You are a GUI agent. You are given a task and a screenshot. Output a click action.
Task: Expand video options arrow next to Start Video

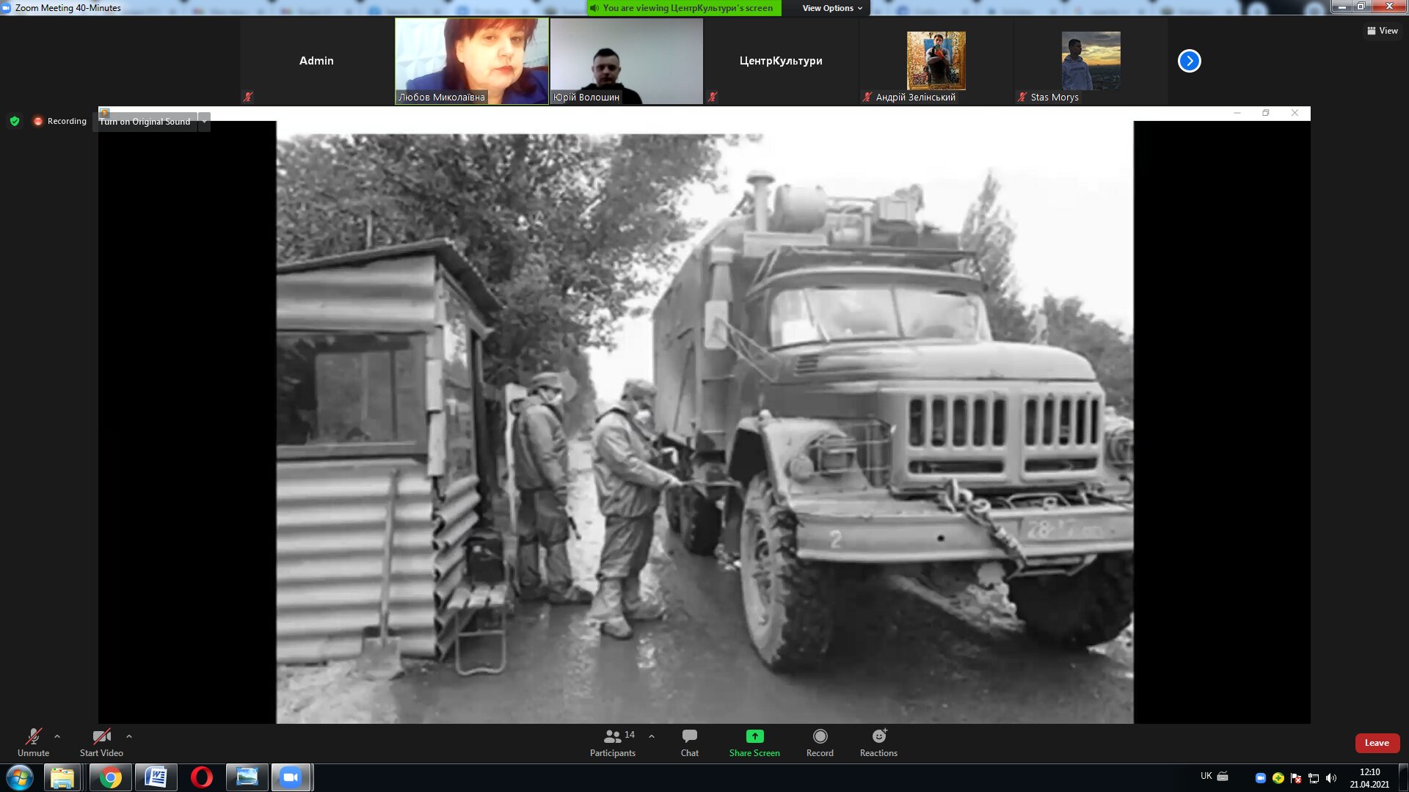[129, 736]
